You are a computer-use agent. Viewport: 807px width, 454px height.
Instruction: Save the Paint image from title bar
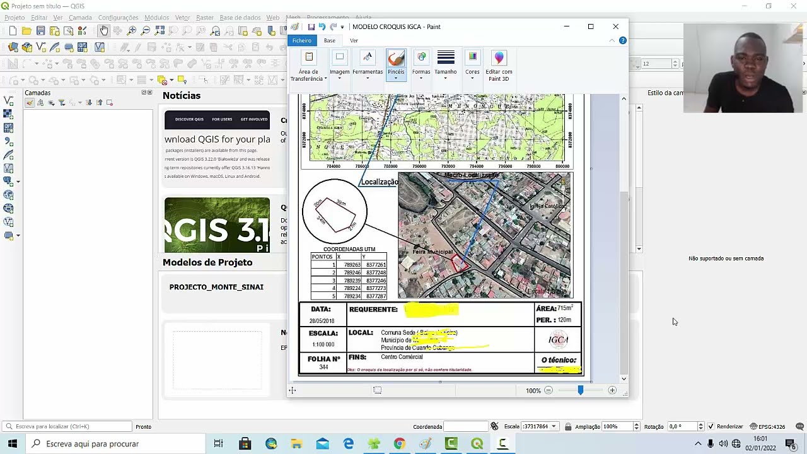(311, 26)
